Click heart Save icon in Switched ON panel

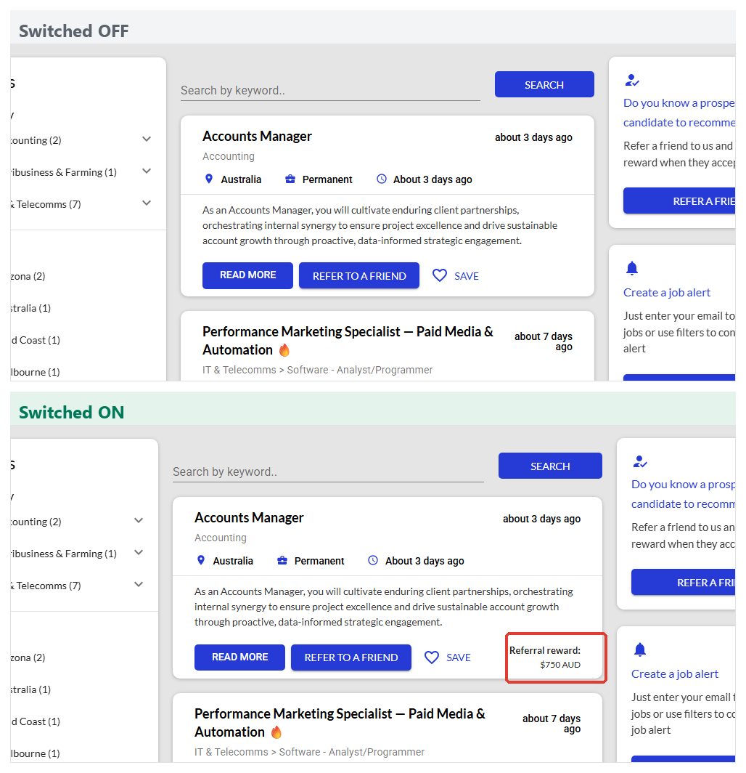click(431, 657)
